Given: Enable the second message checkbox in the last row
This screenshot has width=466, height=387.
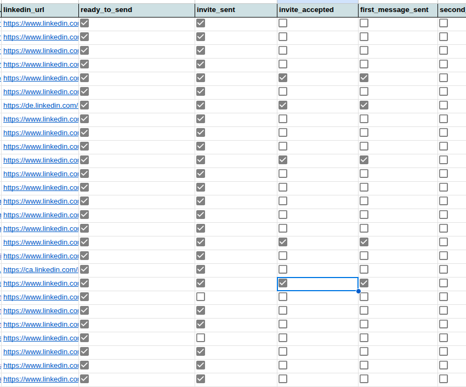Looking at the screenshot, I should [x=443, y=378].
